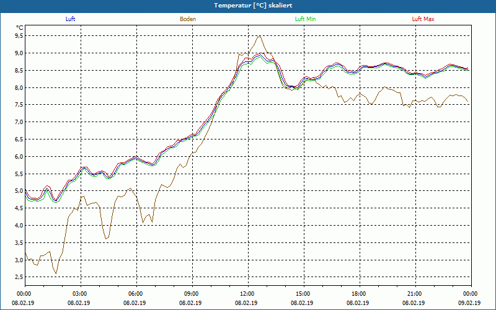Click the 5,5 y-axis value
Screen dimensions: 496x310
(x=19, y=174)
